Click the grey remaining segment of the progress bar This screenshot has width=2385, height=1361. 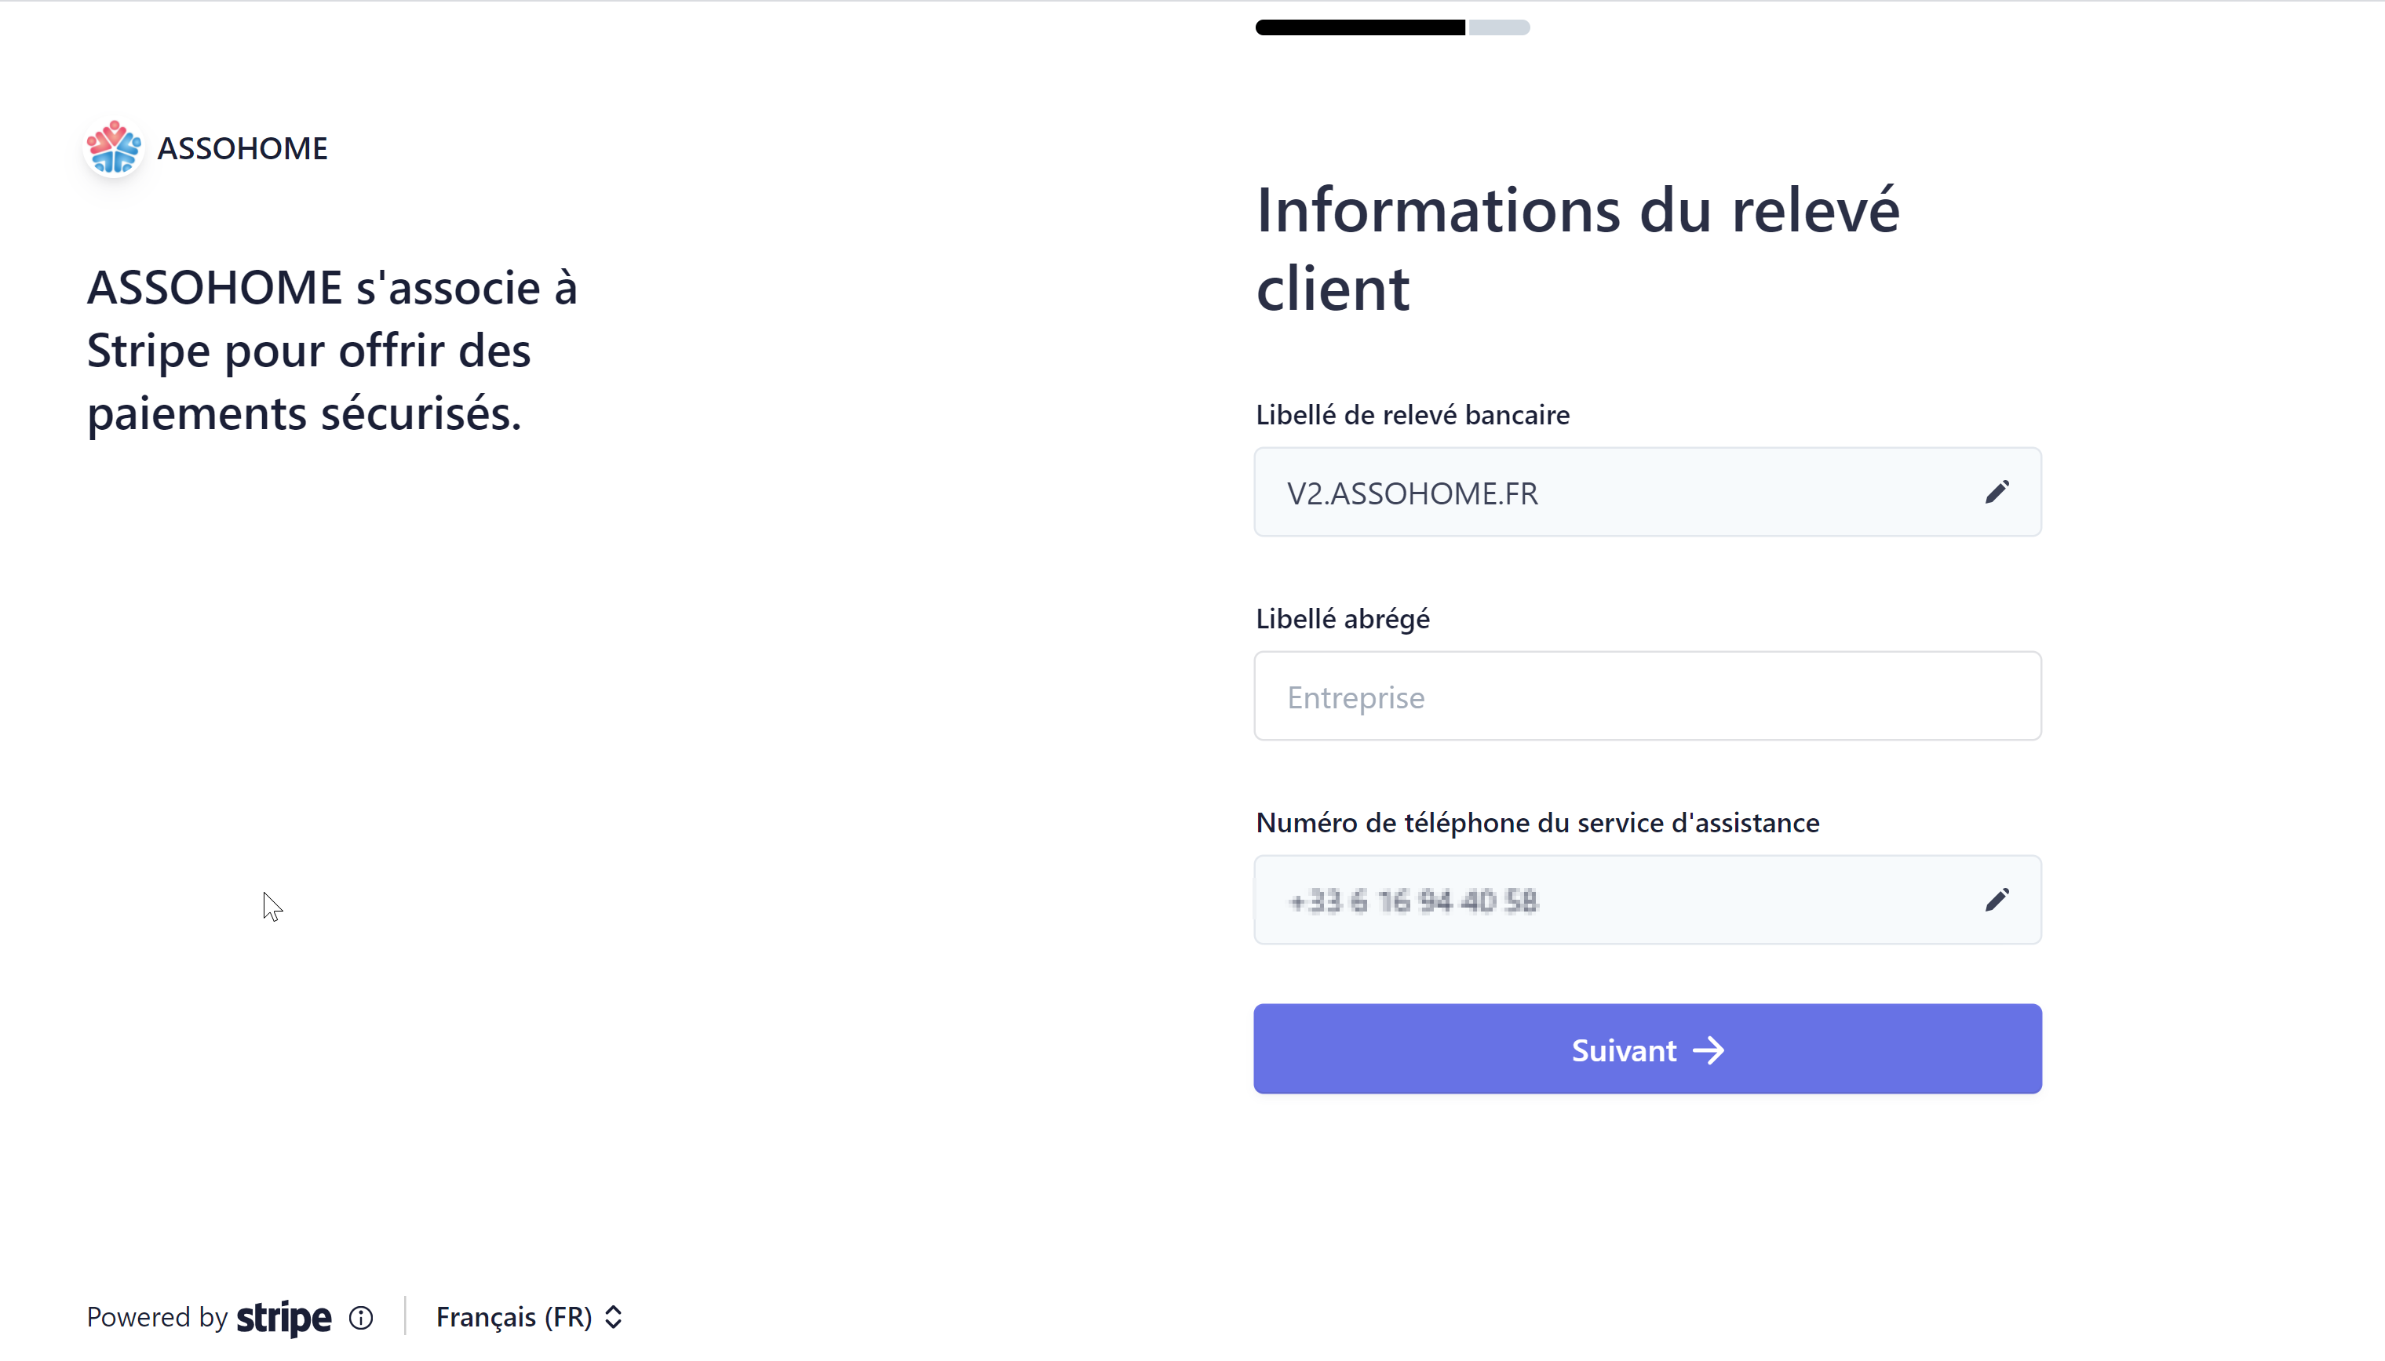1499,28
